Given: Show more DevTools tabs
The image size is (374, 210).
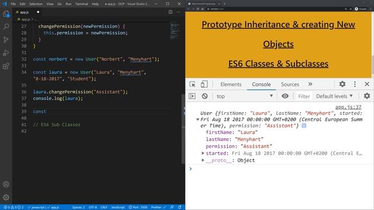Looking at the screenshot, I should coord(310,84).
